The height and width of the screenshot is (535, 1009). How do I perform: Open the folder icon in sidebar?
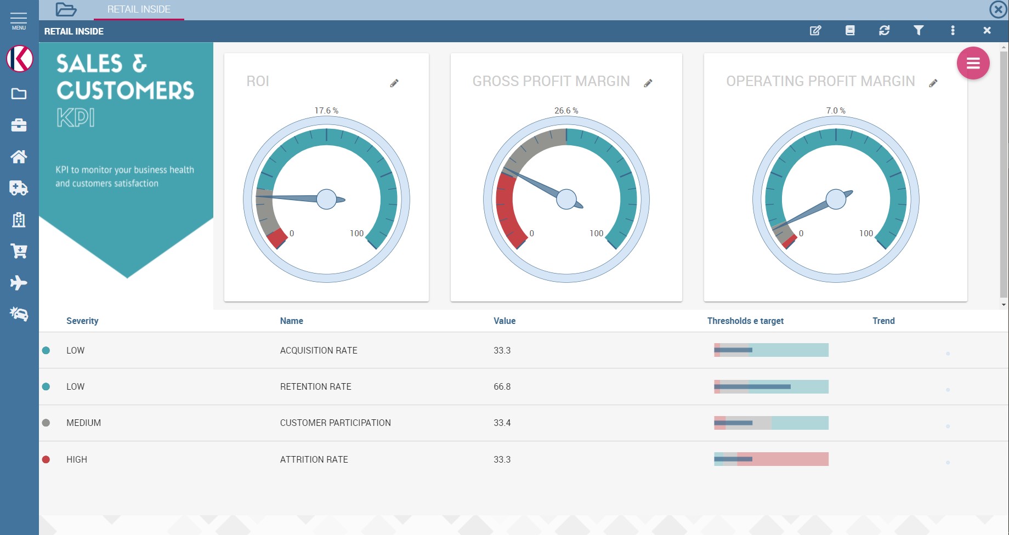point(19,94)
